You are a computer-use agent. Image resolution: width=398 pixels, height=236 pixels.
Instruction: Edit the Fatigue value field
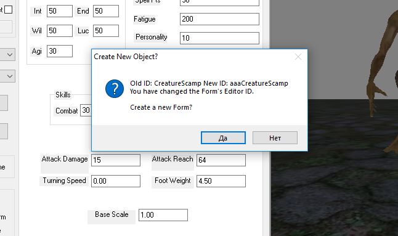(219, 19)
